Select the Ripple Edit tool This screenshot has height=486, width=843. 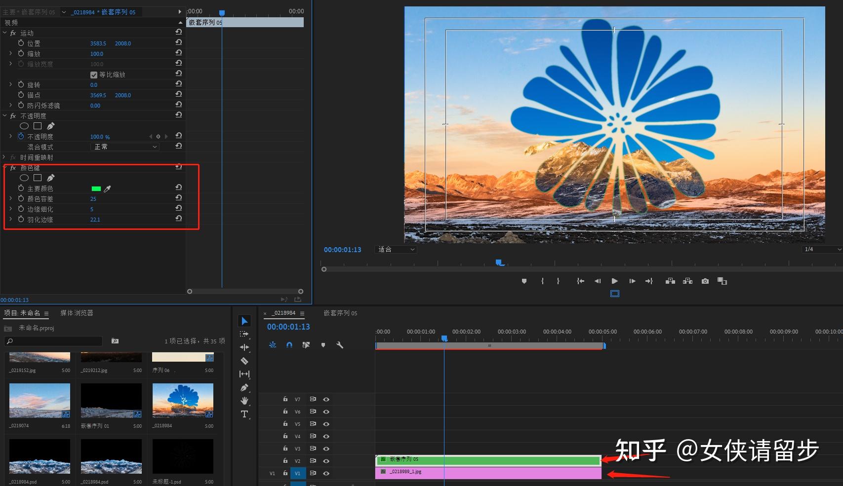[244, 347]
